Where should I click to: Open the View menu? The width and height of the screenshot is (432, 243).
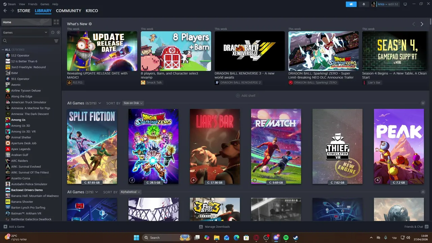pos(22,4)
